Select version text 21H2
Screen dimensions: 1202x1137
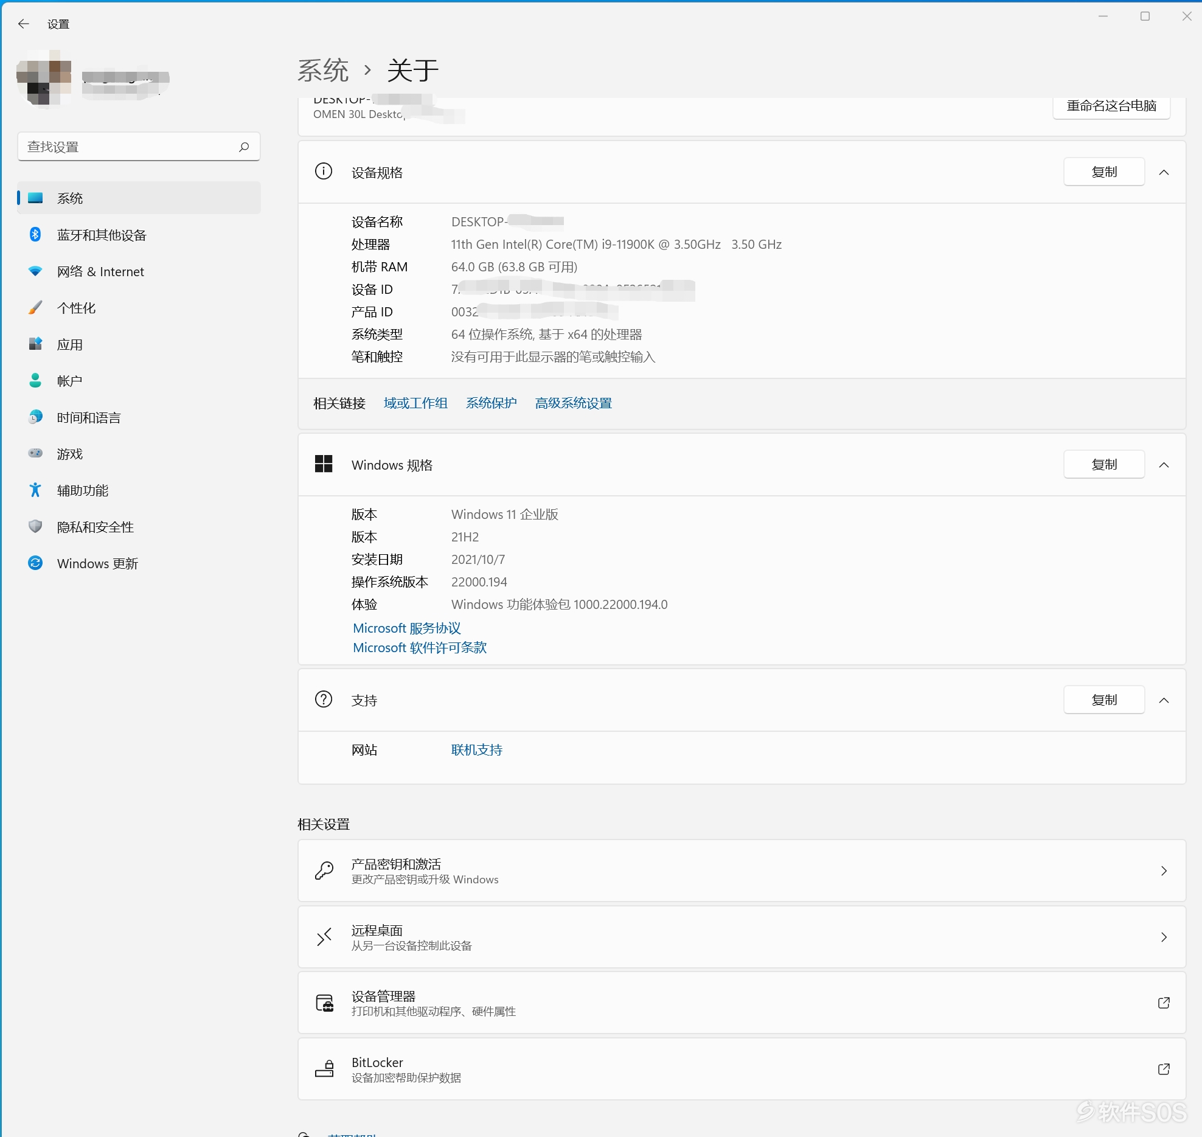pyautogui.click(x=465, y=537)
